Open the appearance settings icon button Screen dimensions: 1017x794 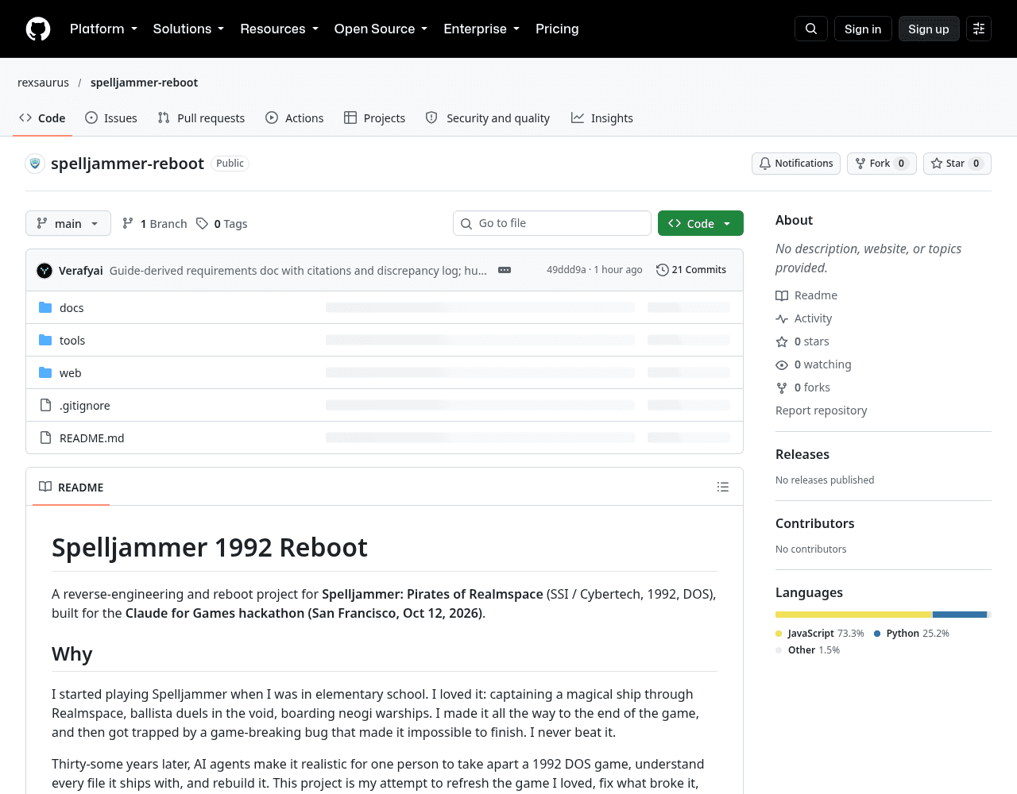pyautogui.click(x=979, y=29)
